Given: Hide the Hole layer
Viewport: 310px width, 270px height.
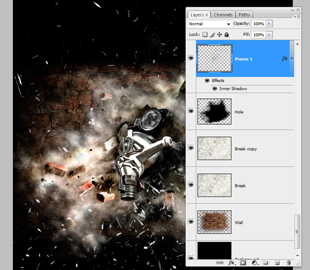Looking at the screenshot, I should pos(191,111).
